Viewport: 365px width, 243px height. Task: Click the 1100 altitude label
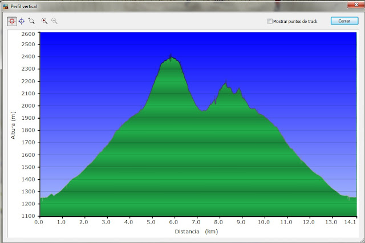click(28, 216)
